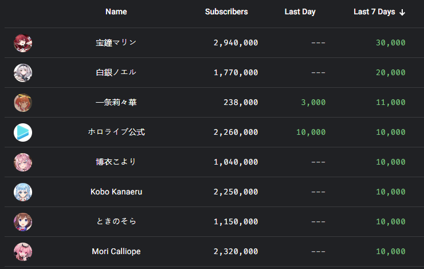Toggle the Last 7 Days sort arrow

(x=402, y=12)
